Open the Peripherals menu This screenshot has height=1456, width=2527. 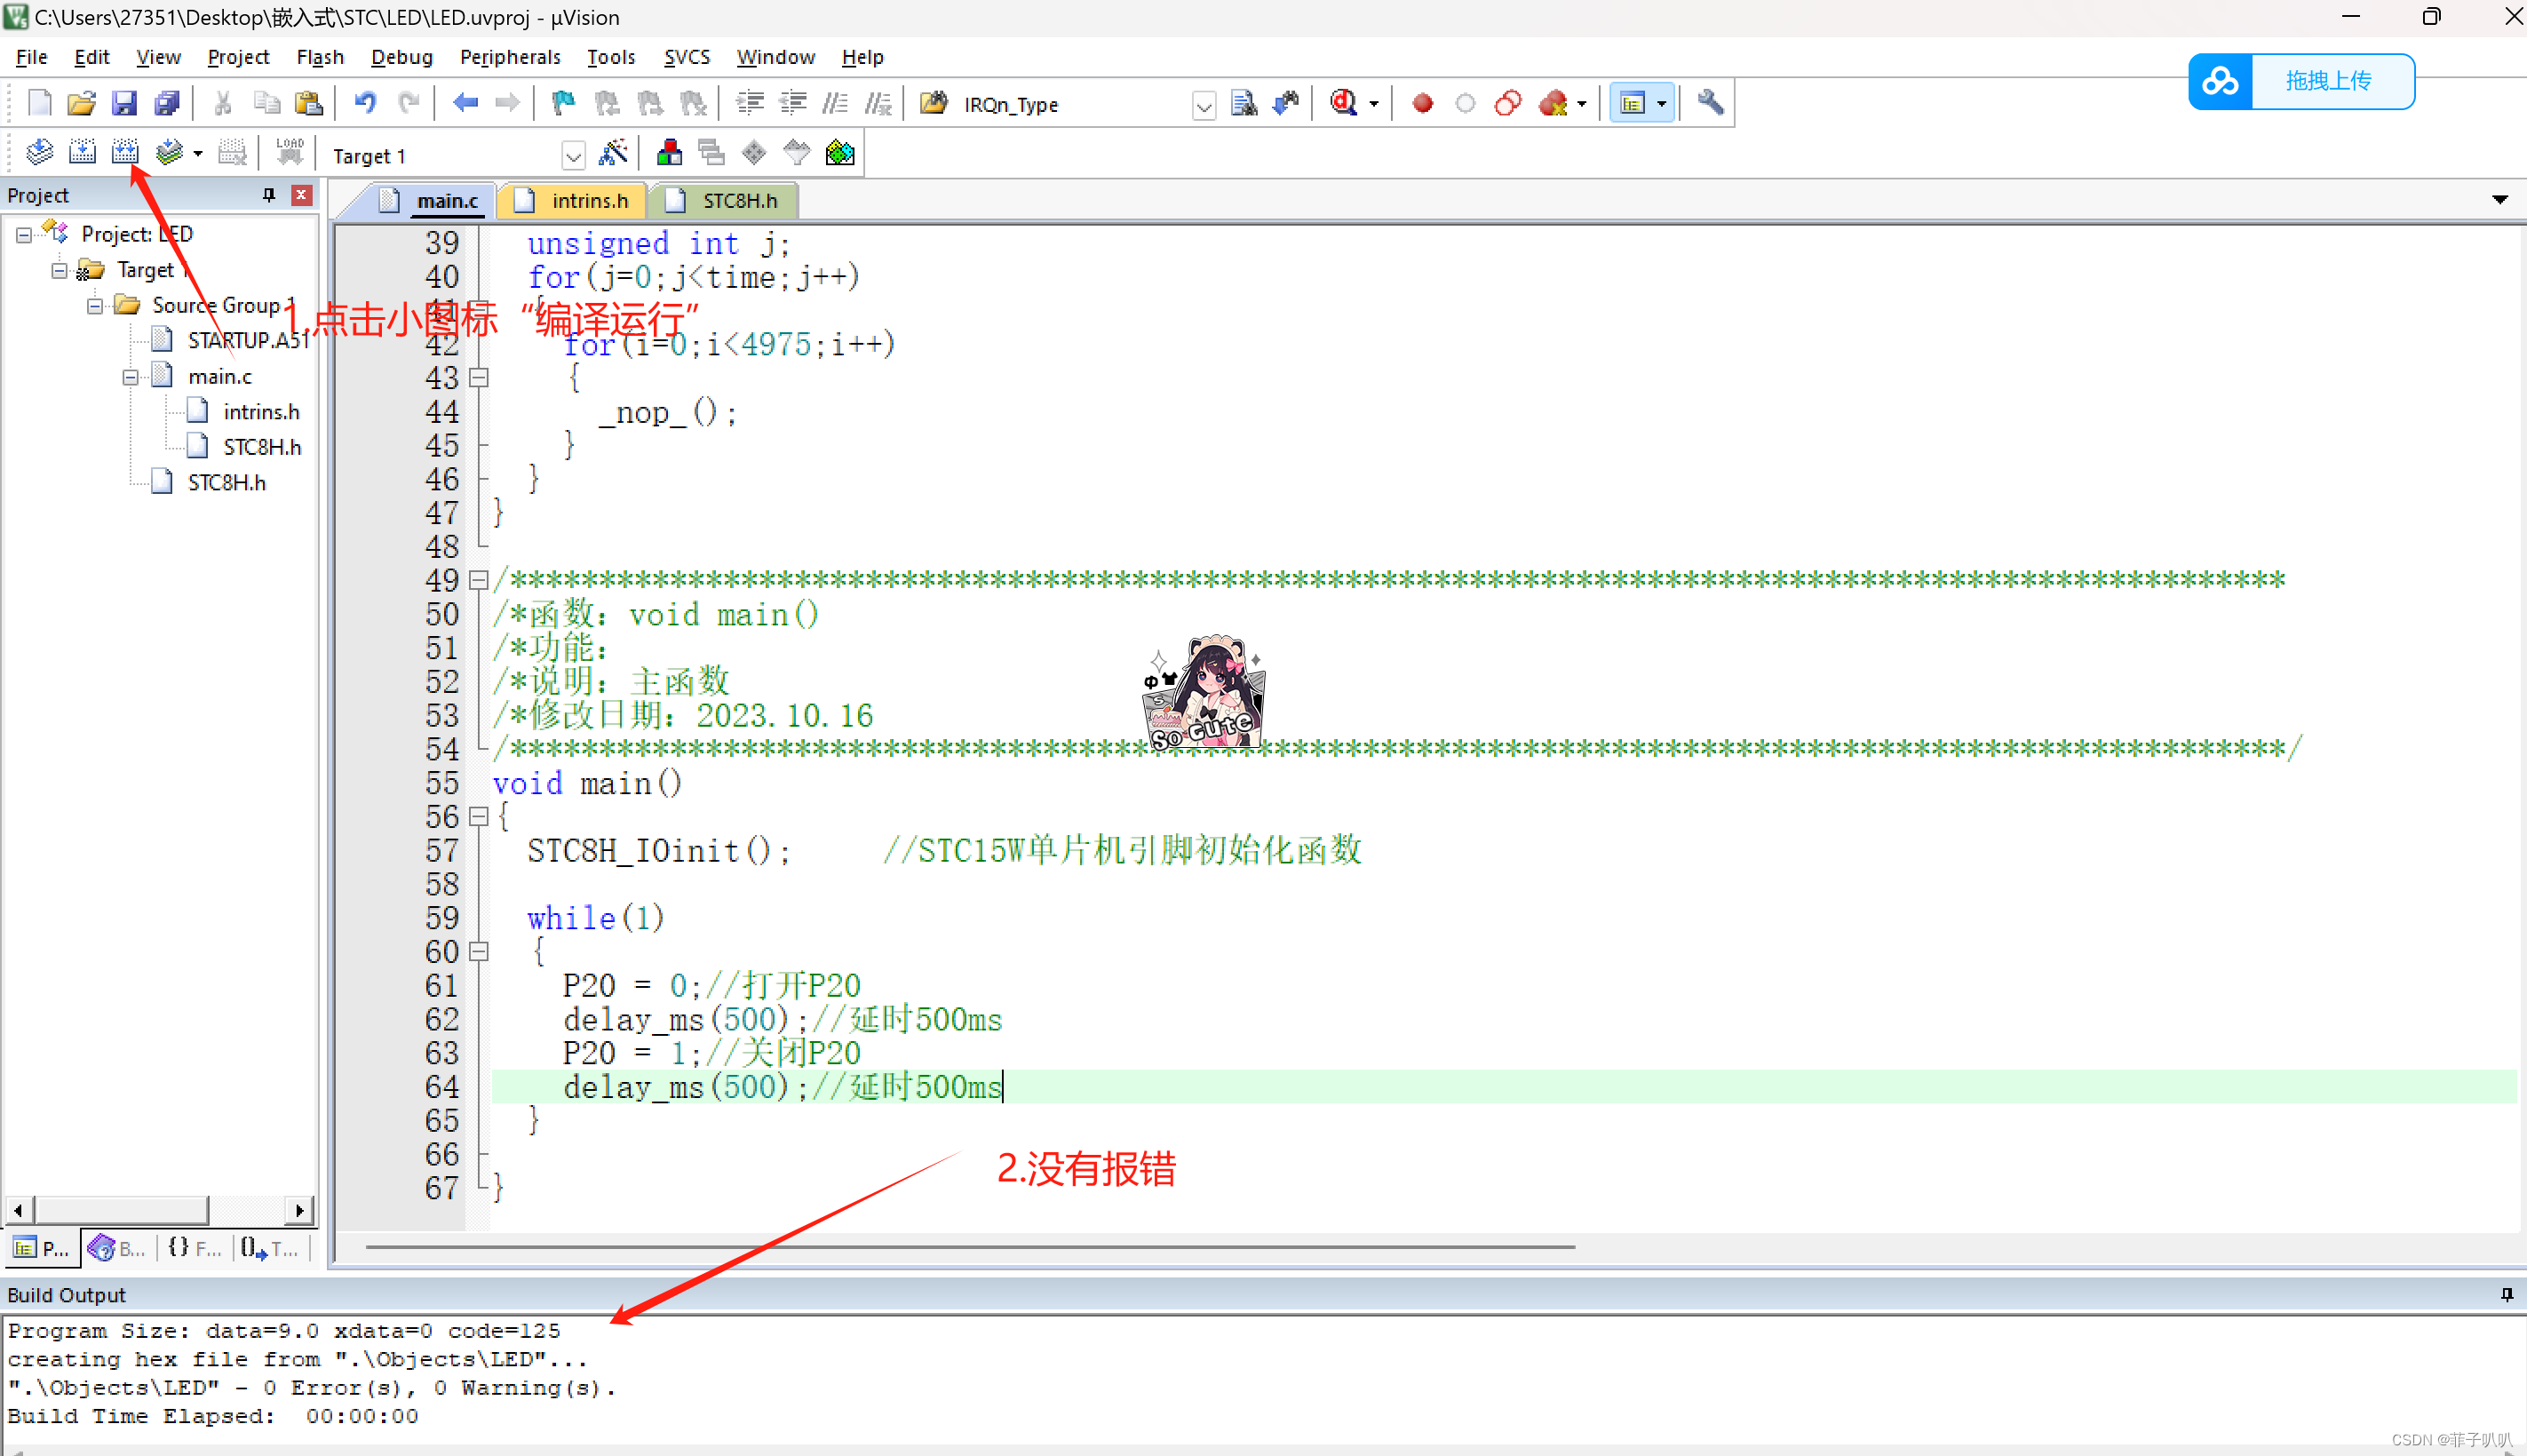[510, 57]
